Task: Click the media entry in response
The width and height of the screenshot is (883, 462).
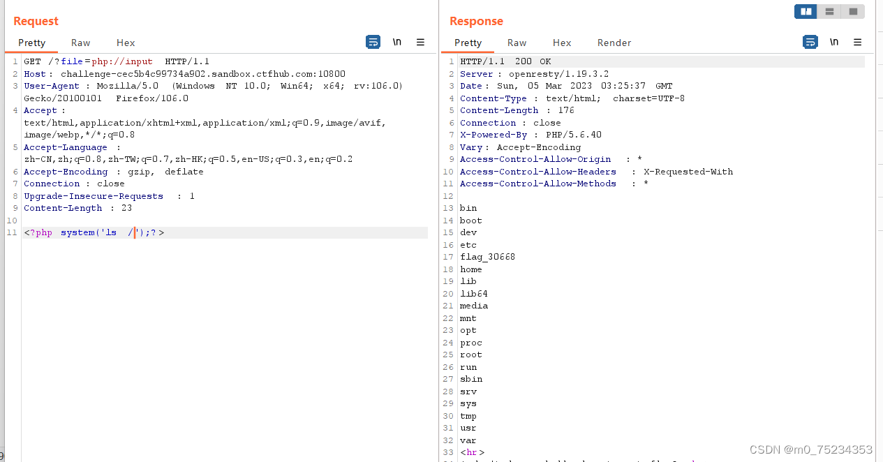Action: 474,306
